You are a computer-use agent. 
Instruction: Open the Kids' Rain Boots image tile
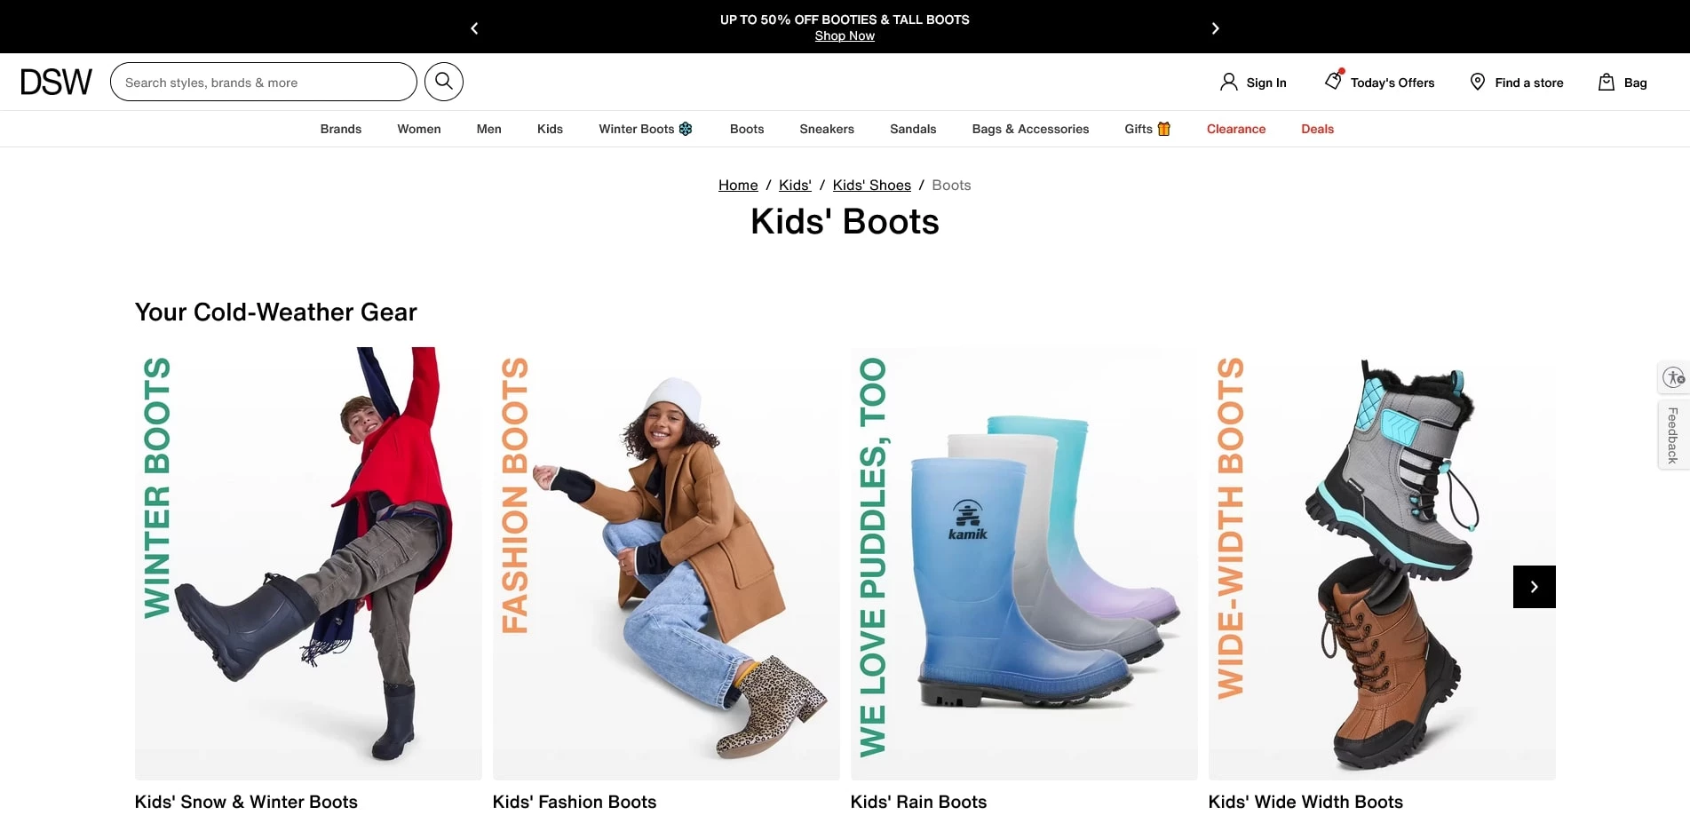pyautogui.click(x=1024, y=564)
